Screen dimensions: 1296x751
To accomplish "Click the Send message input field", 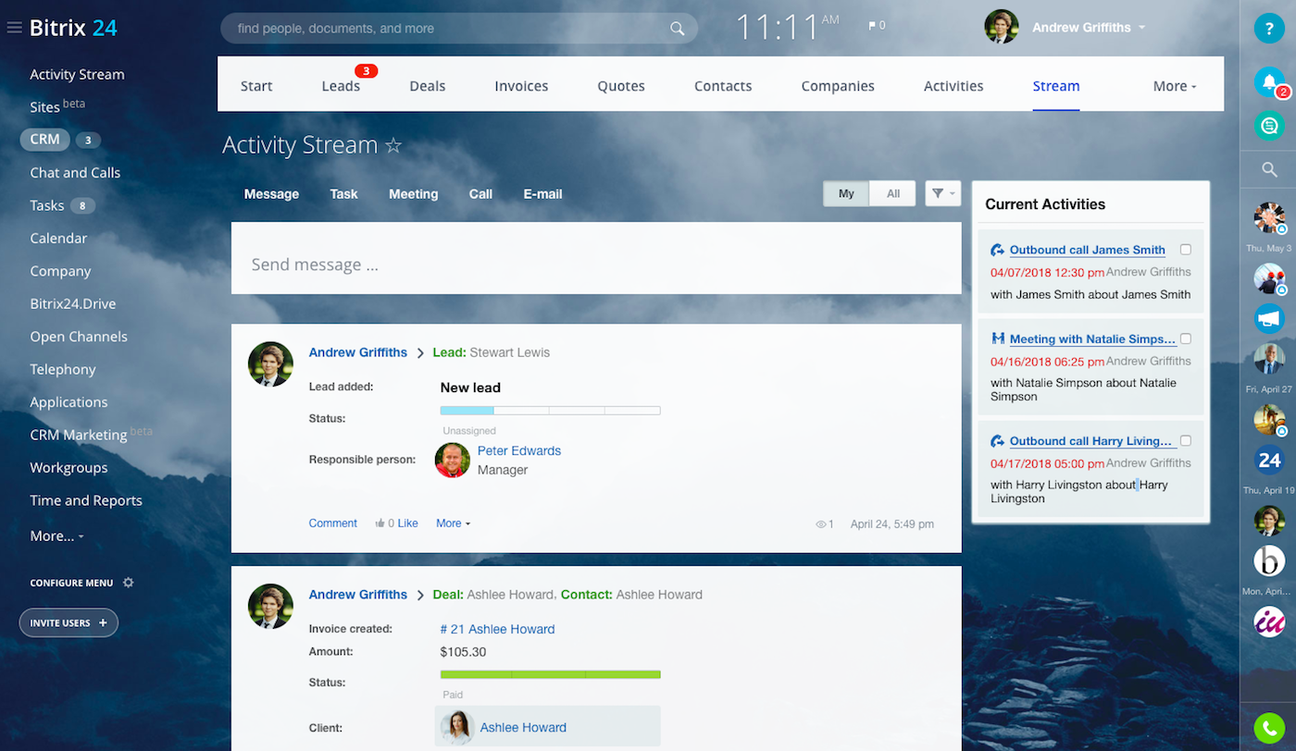I will pos(595,265).
